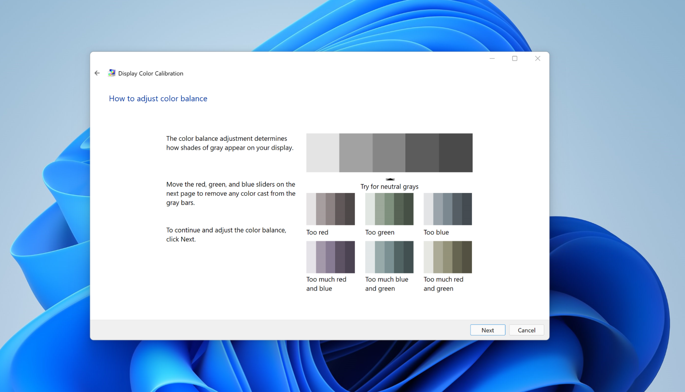Select the 'Too blue' color swatch example
Viewport: 685px width, 392px height.
coord(448,208)
